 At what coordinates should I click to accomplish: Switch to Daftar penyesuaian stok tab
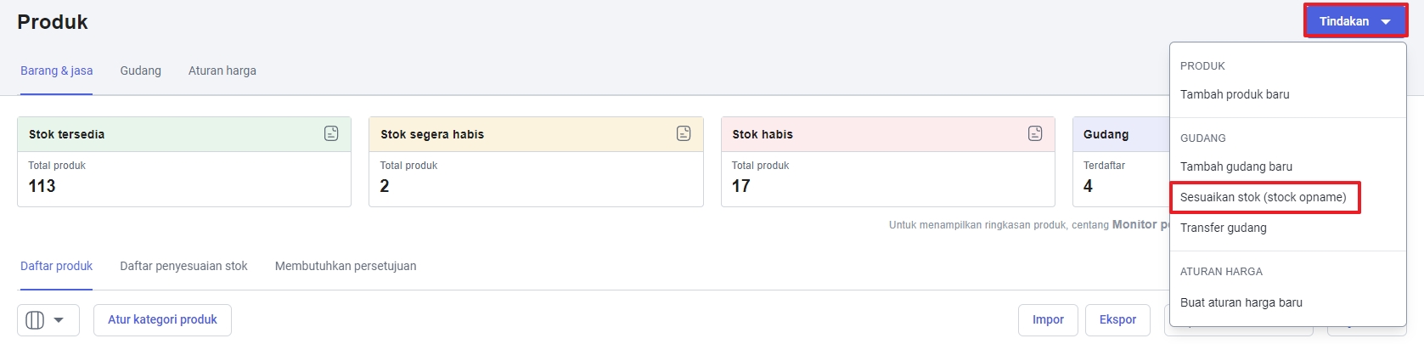tap(184, 266)
